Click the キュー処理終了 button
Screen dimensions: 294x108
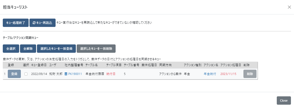tap(16, 23)
